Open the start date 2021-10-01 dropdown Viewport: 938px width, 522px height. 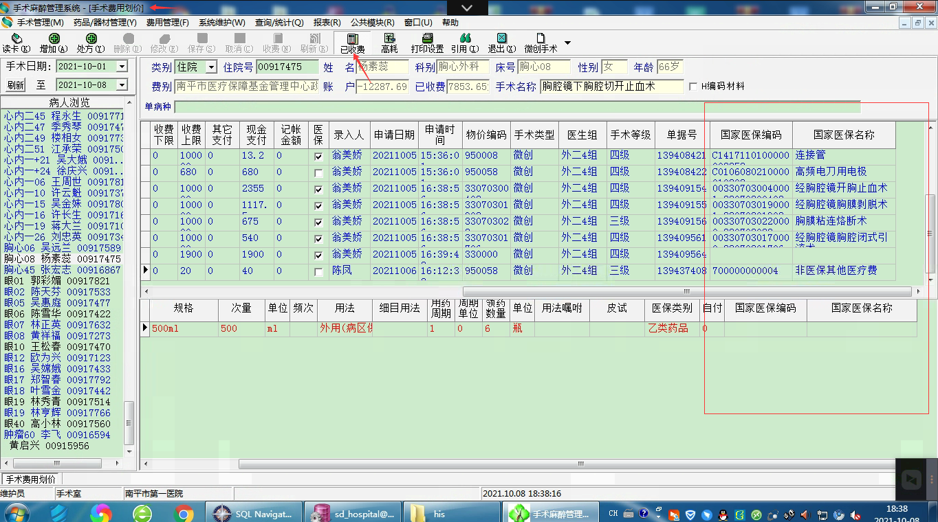click(x=122, y=67)
